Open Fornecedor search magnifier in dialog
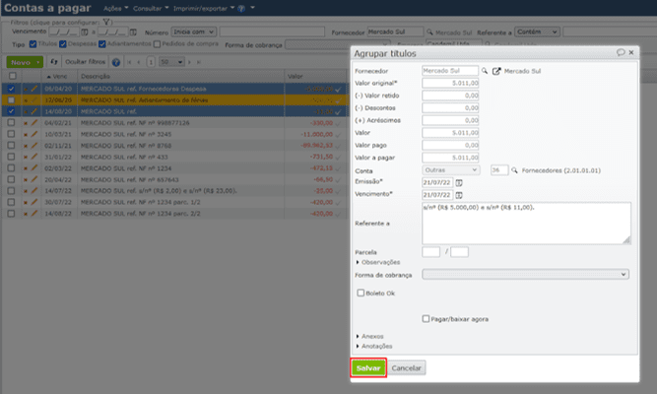This screenshot has width=657, height=394. point(485,71)
